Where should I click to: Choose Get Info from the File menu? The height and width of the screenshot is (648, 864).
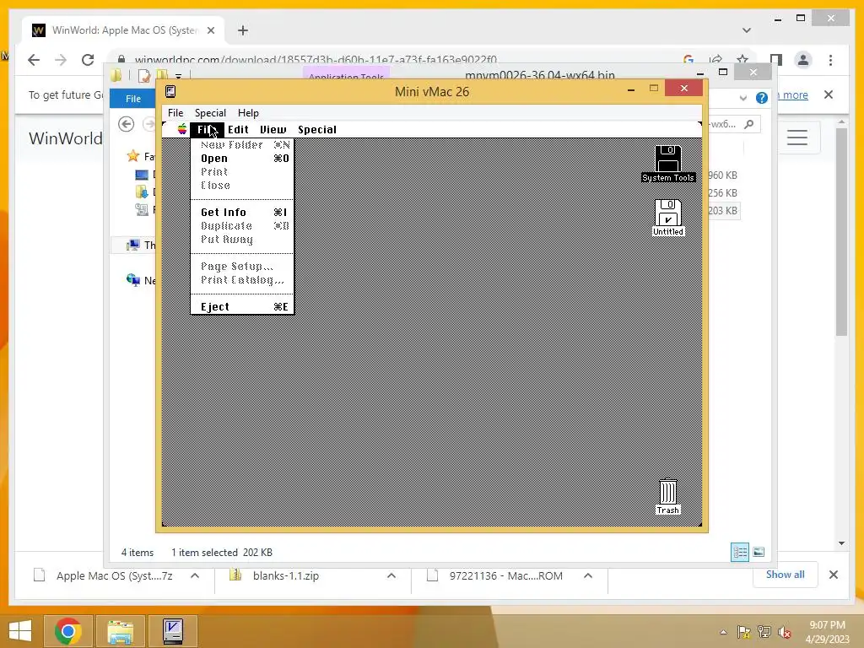click(242, 212)
